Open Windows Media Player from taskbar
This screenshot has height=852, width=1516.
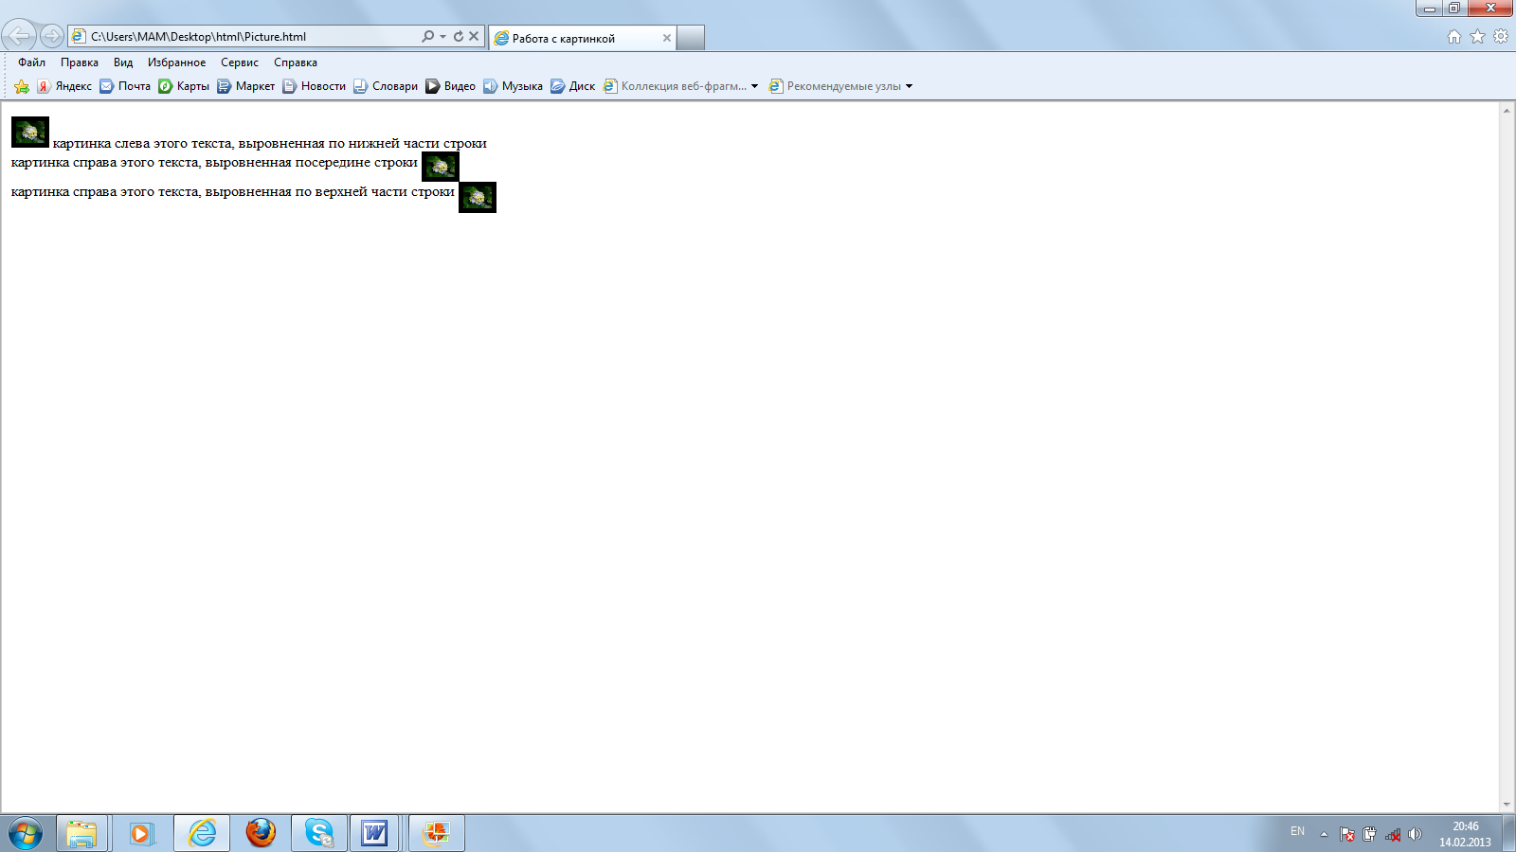point(141,834)
